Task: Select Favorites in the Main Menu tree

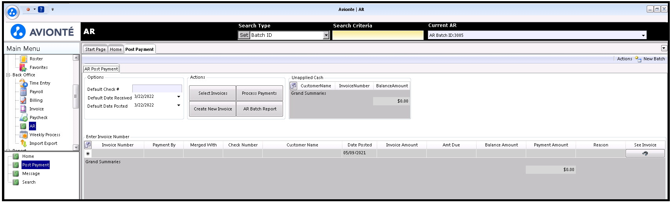Action: coord(38,67)
